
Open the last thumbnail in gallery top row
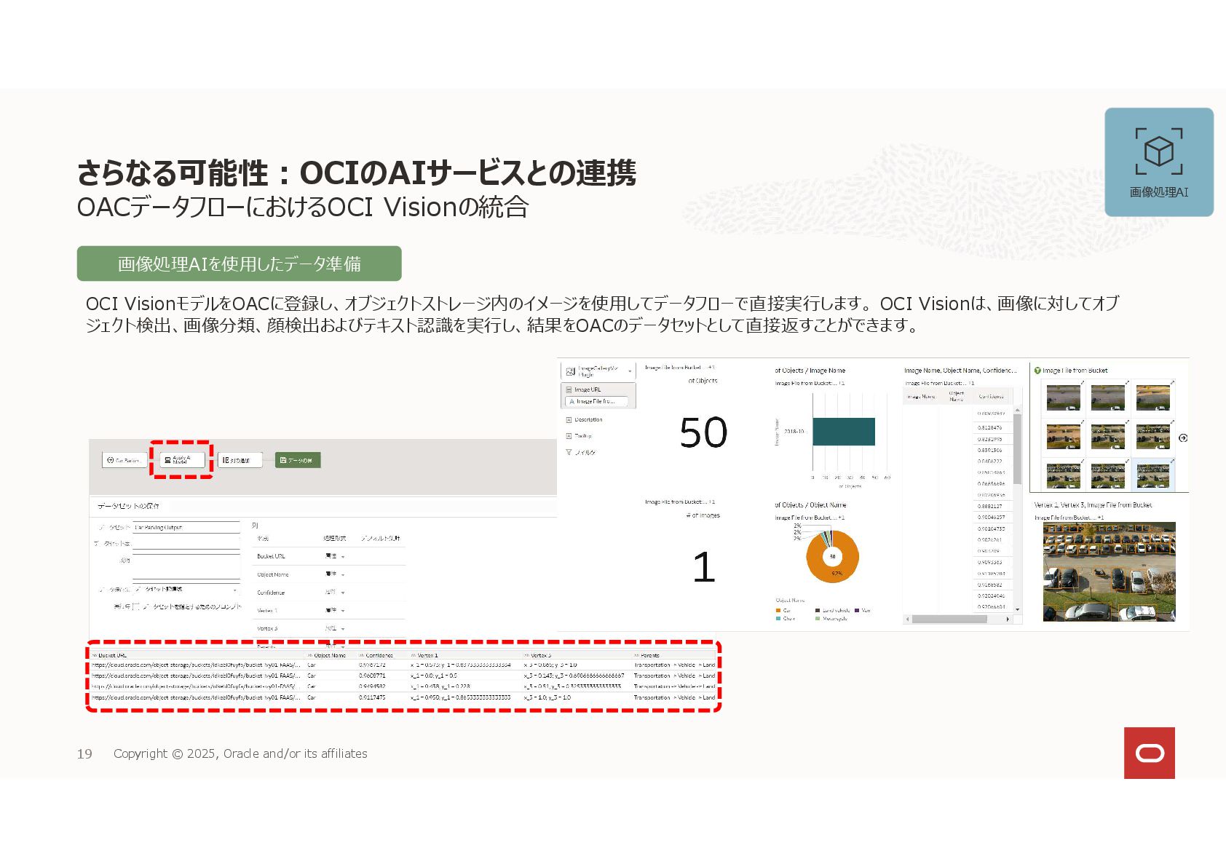point(1153,398)
